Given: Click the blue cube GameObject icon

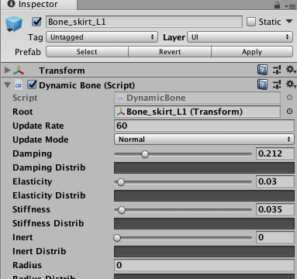Looking at the screenshot, I should click(14, 23).
